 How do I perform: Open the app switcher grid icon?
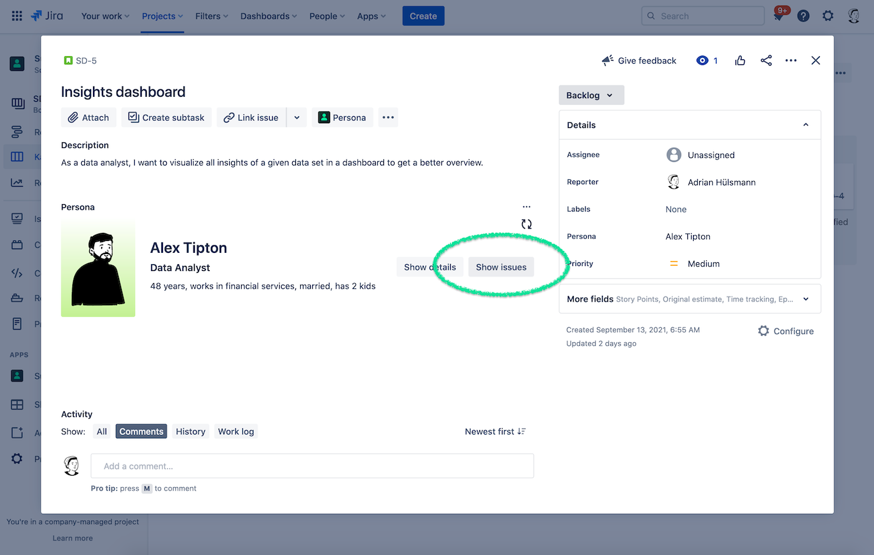pyautogui.click(x=17, y=16)
